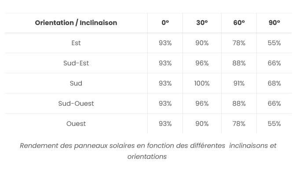Click the Rendement des panneaux solaires caption

pos(148,151)
